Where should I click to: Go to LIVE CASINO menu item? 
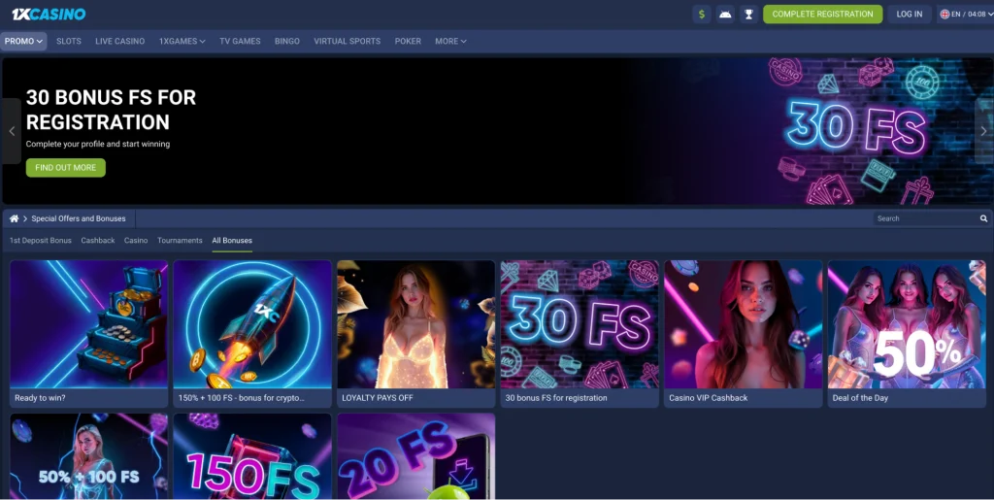[120, 42]
